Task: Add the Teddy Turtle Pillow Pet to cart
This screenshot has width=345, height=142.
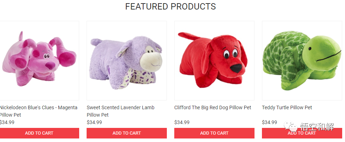Action: [302, 133]
